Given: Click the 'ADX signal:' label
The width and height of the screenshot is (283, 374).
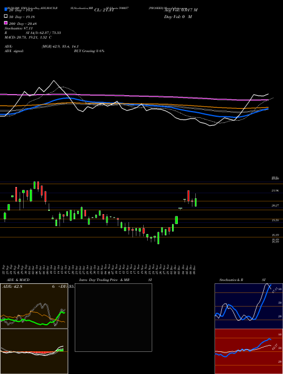Looking at the screenshot, I should [14, 51].
